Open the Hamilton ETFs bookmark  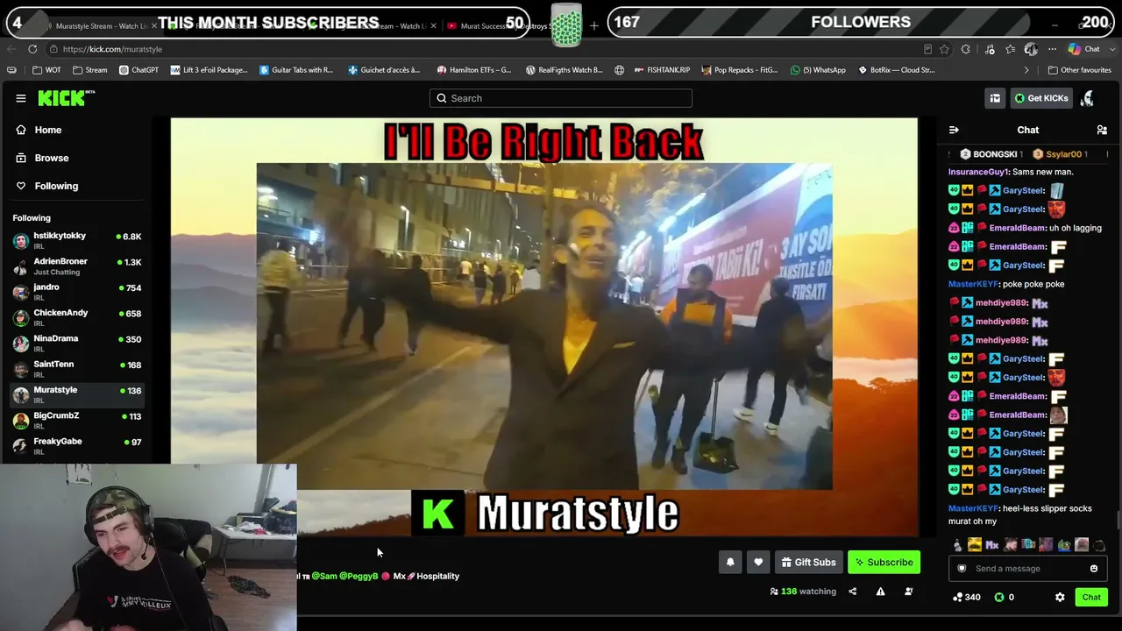(474, 70)
